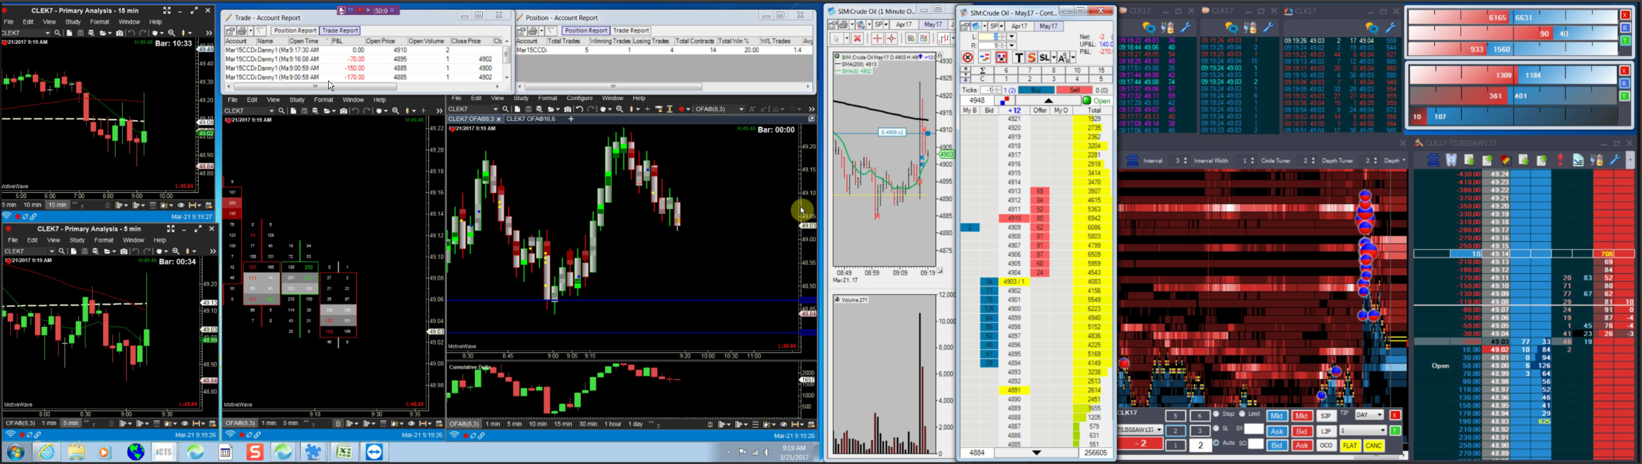Select the Limit radio button in the order panel

click(x=1242, y=414)
